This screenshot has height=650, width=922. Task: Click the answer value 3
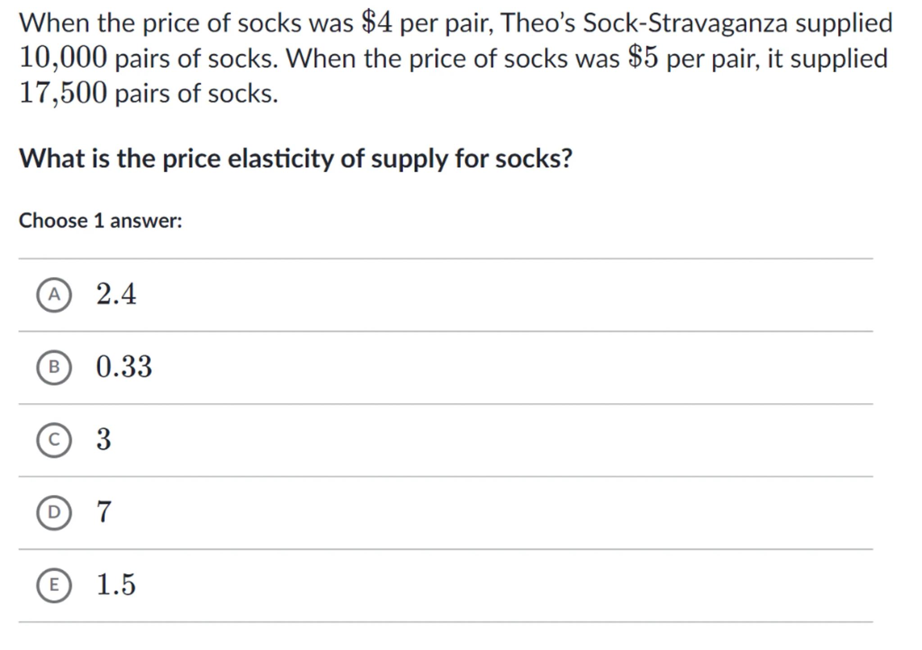[104, 439]
